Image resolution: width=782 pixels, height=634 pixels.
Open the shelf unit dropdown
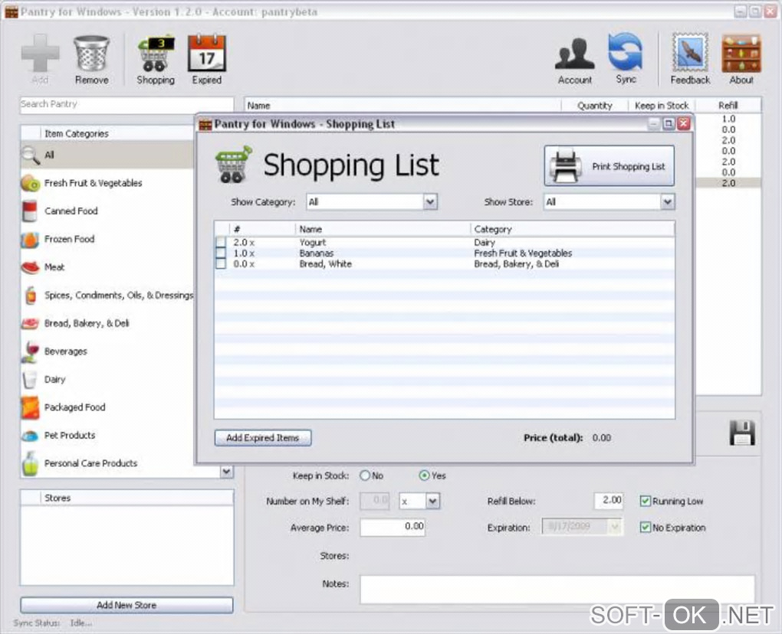click(x=432, y=501)
